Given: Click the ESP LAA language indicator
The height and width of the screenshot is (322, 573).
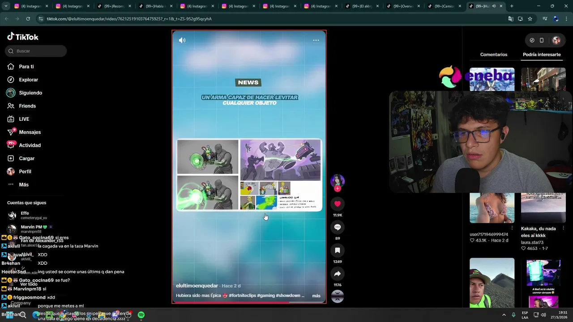Looking at the screenshot, I should pyautogui.click(x=525, y=315).
